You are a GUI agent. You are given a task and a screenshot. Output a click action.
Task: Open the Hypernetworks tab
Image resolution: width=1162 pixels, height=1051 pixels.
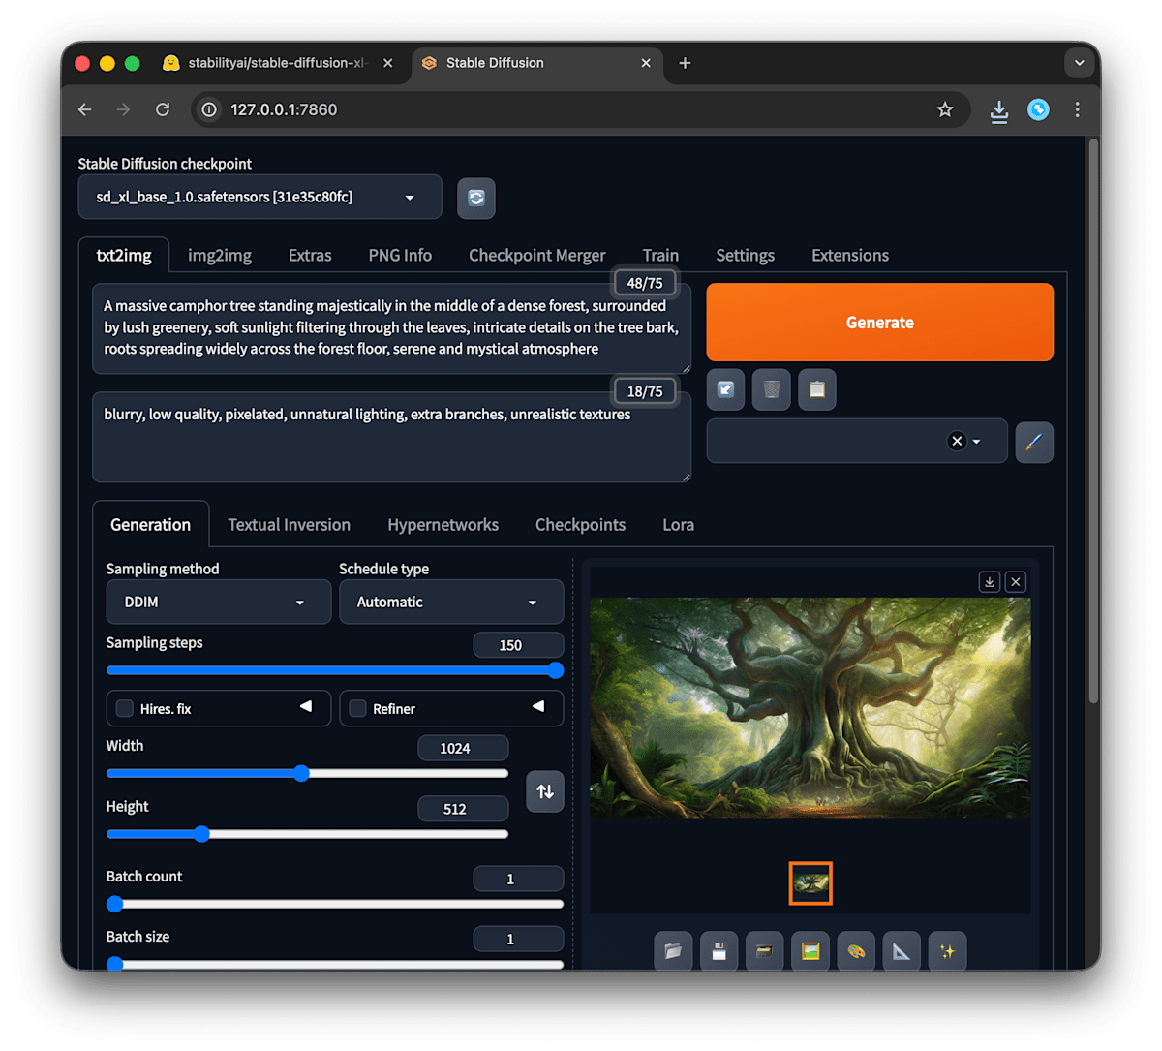pos(443,524)
